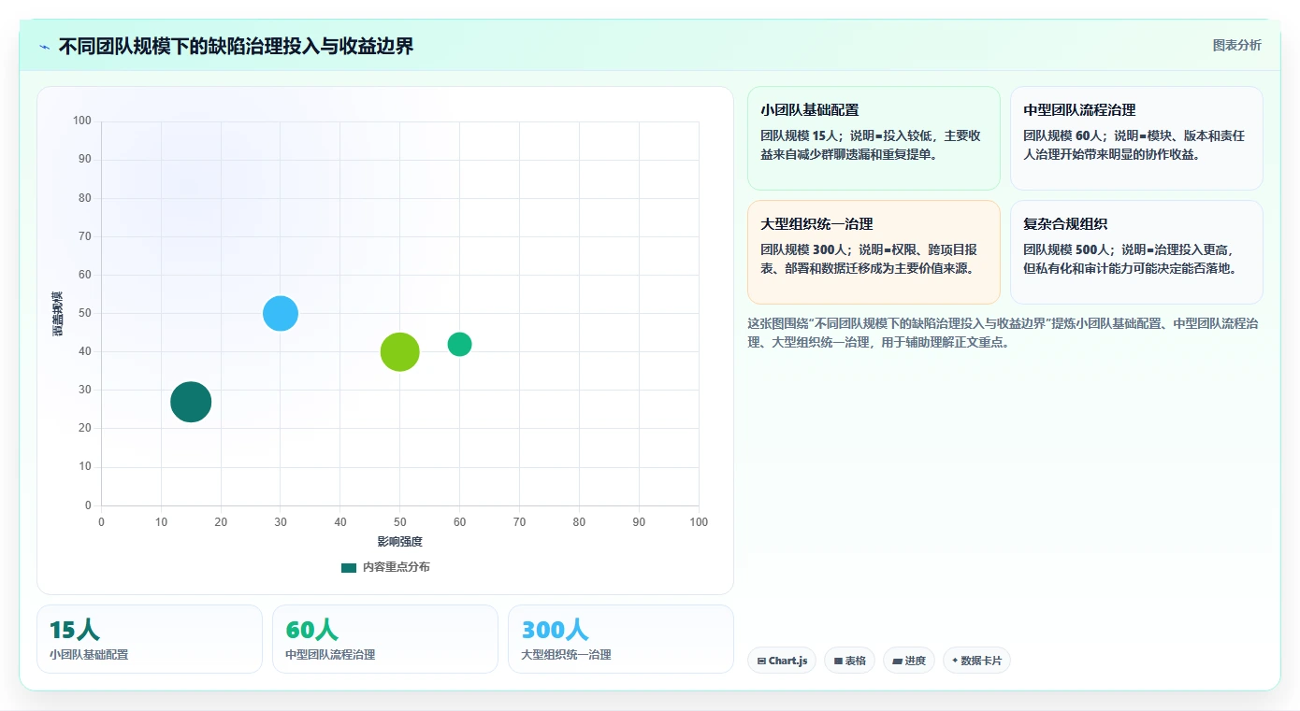Click the 覆盖规模 y-axis title
The image size is (1300, 711).
(x=58, y=314)
